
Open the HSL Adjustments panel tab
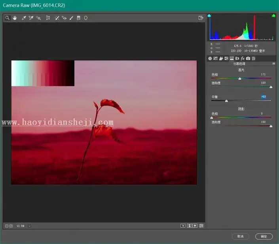226,58
